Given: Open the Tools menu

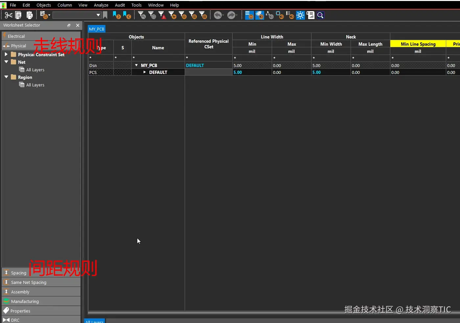Looking at the screenshot, I should click(x=136, y=5).
